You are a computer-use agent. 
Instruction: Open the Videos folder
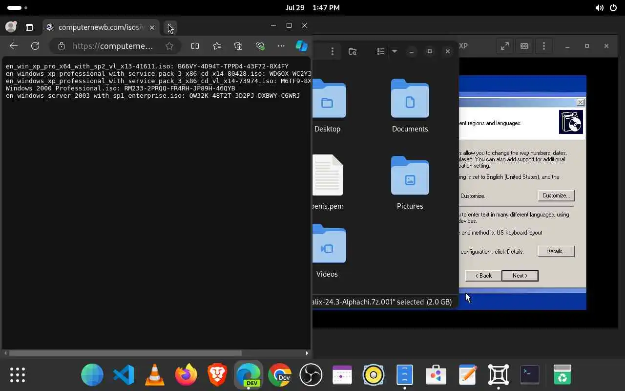pyautogui.click(x=329, y=251)
